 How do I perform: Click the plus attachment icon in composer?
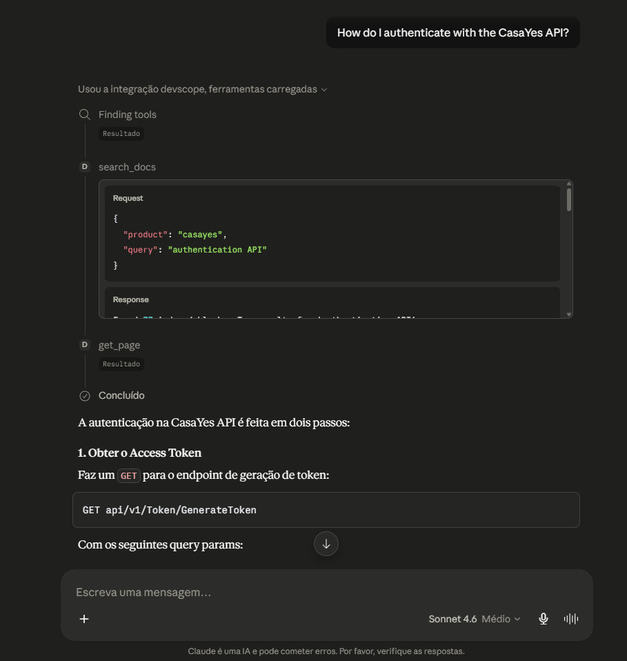pyautogui.click(x=84, y=619)
